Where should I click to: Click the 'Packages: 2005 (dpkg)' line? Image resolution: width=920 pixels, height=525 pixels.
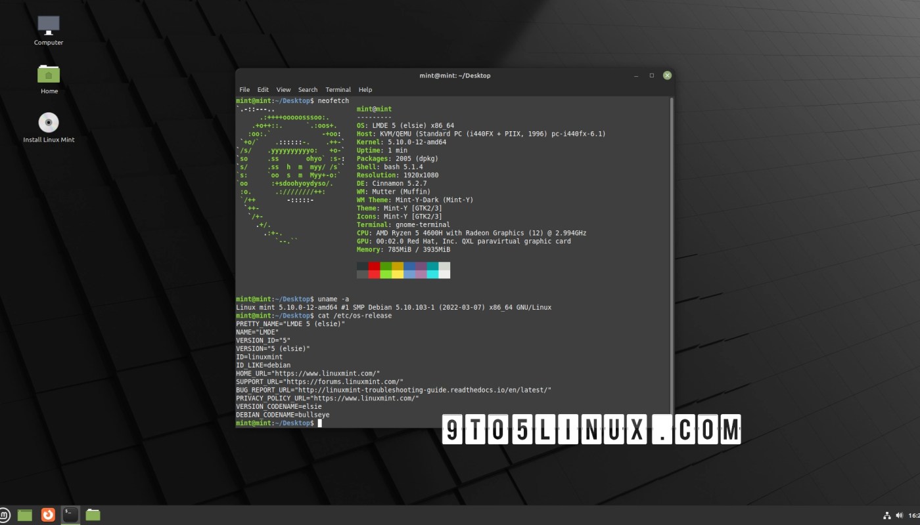click(397, 159)
